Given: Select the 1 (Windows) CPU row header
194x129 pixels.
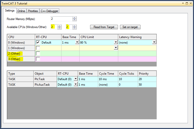Looking at the screenshot, I should pos(21,48).
